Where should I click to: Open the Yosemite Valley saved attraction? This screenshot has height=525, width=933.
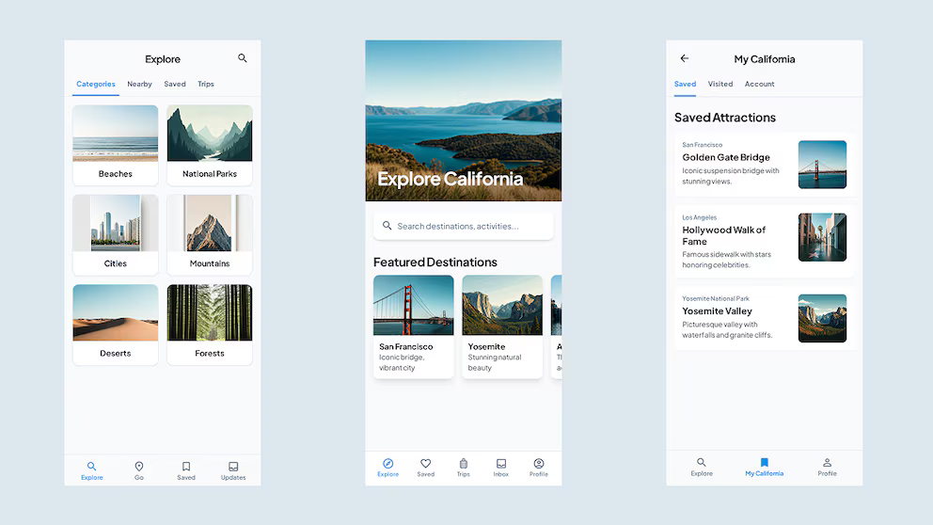tap(764, 318)
